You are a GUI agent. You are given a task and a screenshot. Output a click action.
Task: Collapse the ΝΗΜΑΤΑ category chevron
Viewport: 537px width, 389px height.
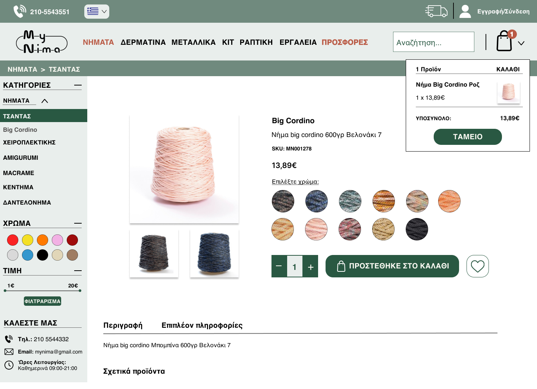[45, 101]
